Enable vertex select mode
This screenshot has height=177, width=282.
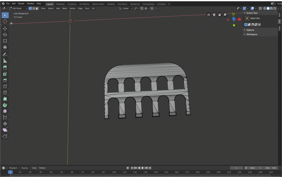(30, 8)
